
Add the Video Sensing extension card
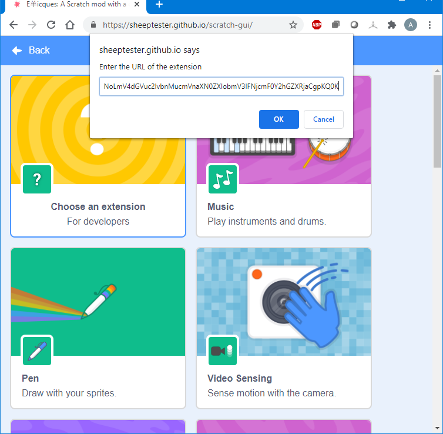(x=284, y=328)
